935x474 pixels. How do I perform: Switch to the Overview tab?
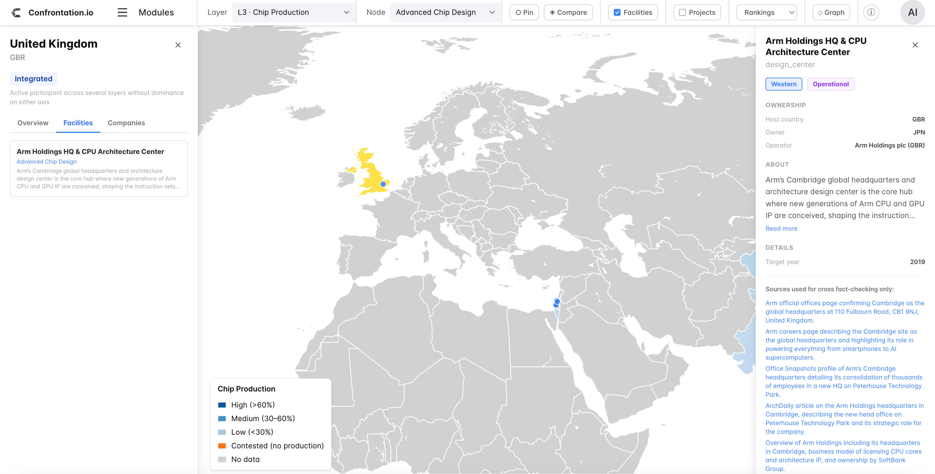click(x=33, y=123)
